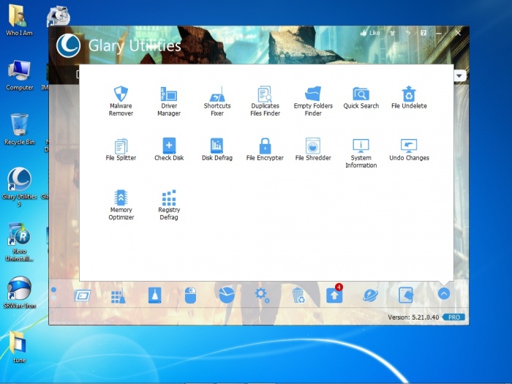Image resolution: width=512 pixels, height=384 pixels.
Task: Open the File Encrypter utility
Action: tap(265, 146)
